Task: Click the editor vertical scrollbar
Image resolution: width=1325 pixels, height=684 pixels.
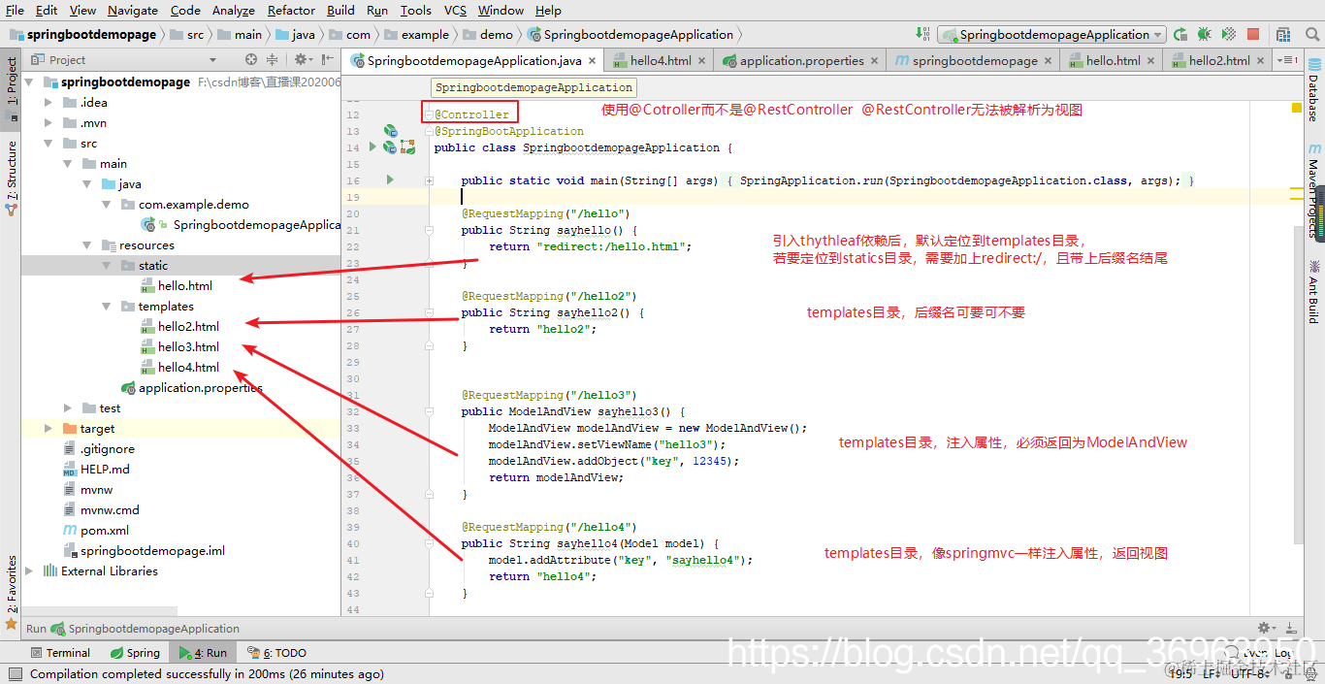Action: (x=1297, y=383)
